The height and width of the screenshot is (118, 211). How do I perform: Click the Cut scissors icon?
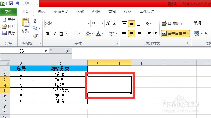[35, 21]
